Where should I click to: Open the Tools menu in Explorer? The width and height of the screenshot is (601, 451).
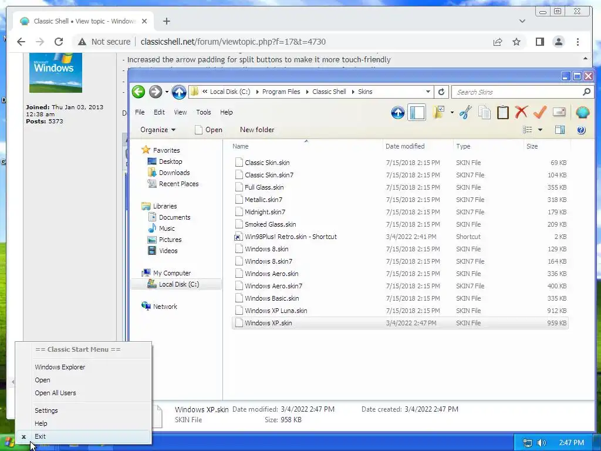[204, 112]
